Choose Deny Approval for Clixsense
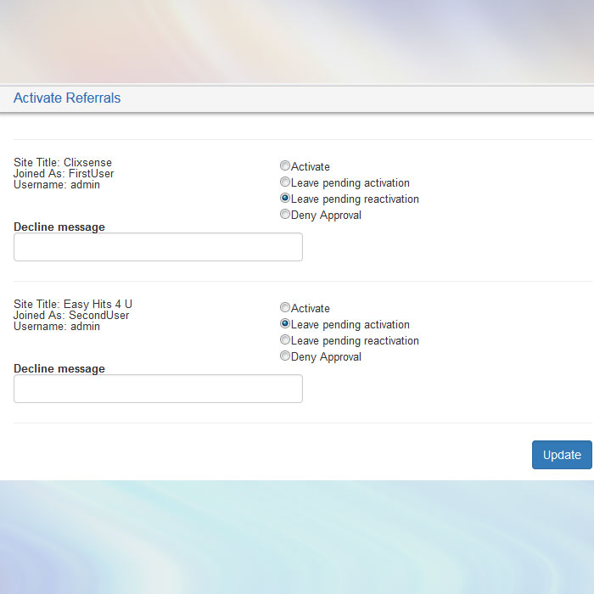The height and width of the screenshot is (594, 594). 285,214
